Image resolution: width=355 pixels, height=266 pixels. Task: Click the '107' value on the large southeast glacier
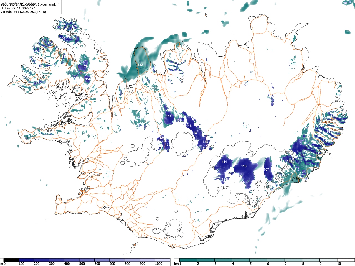266,170
